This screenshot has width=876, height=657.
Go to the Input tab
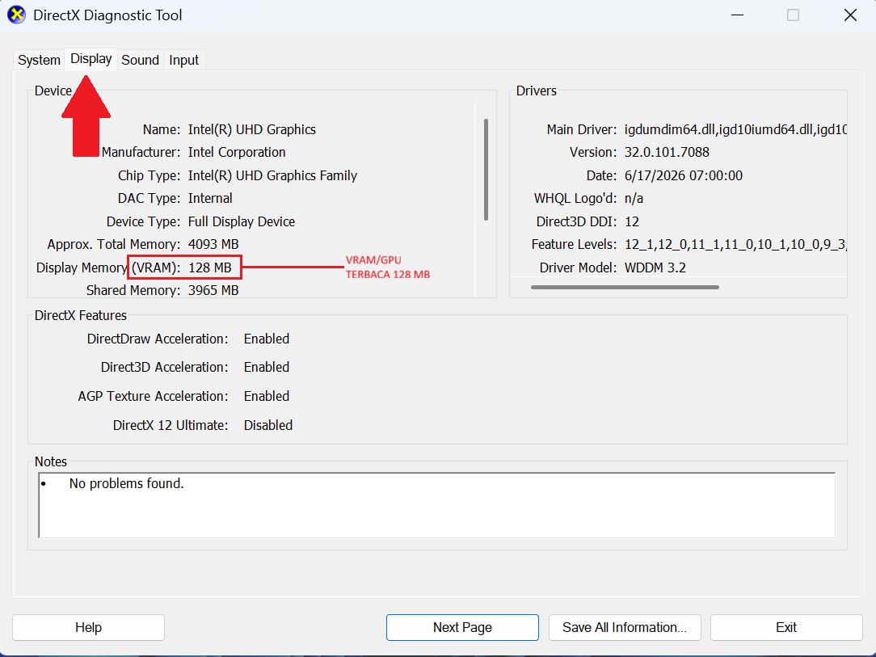coord(183,60)
